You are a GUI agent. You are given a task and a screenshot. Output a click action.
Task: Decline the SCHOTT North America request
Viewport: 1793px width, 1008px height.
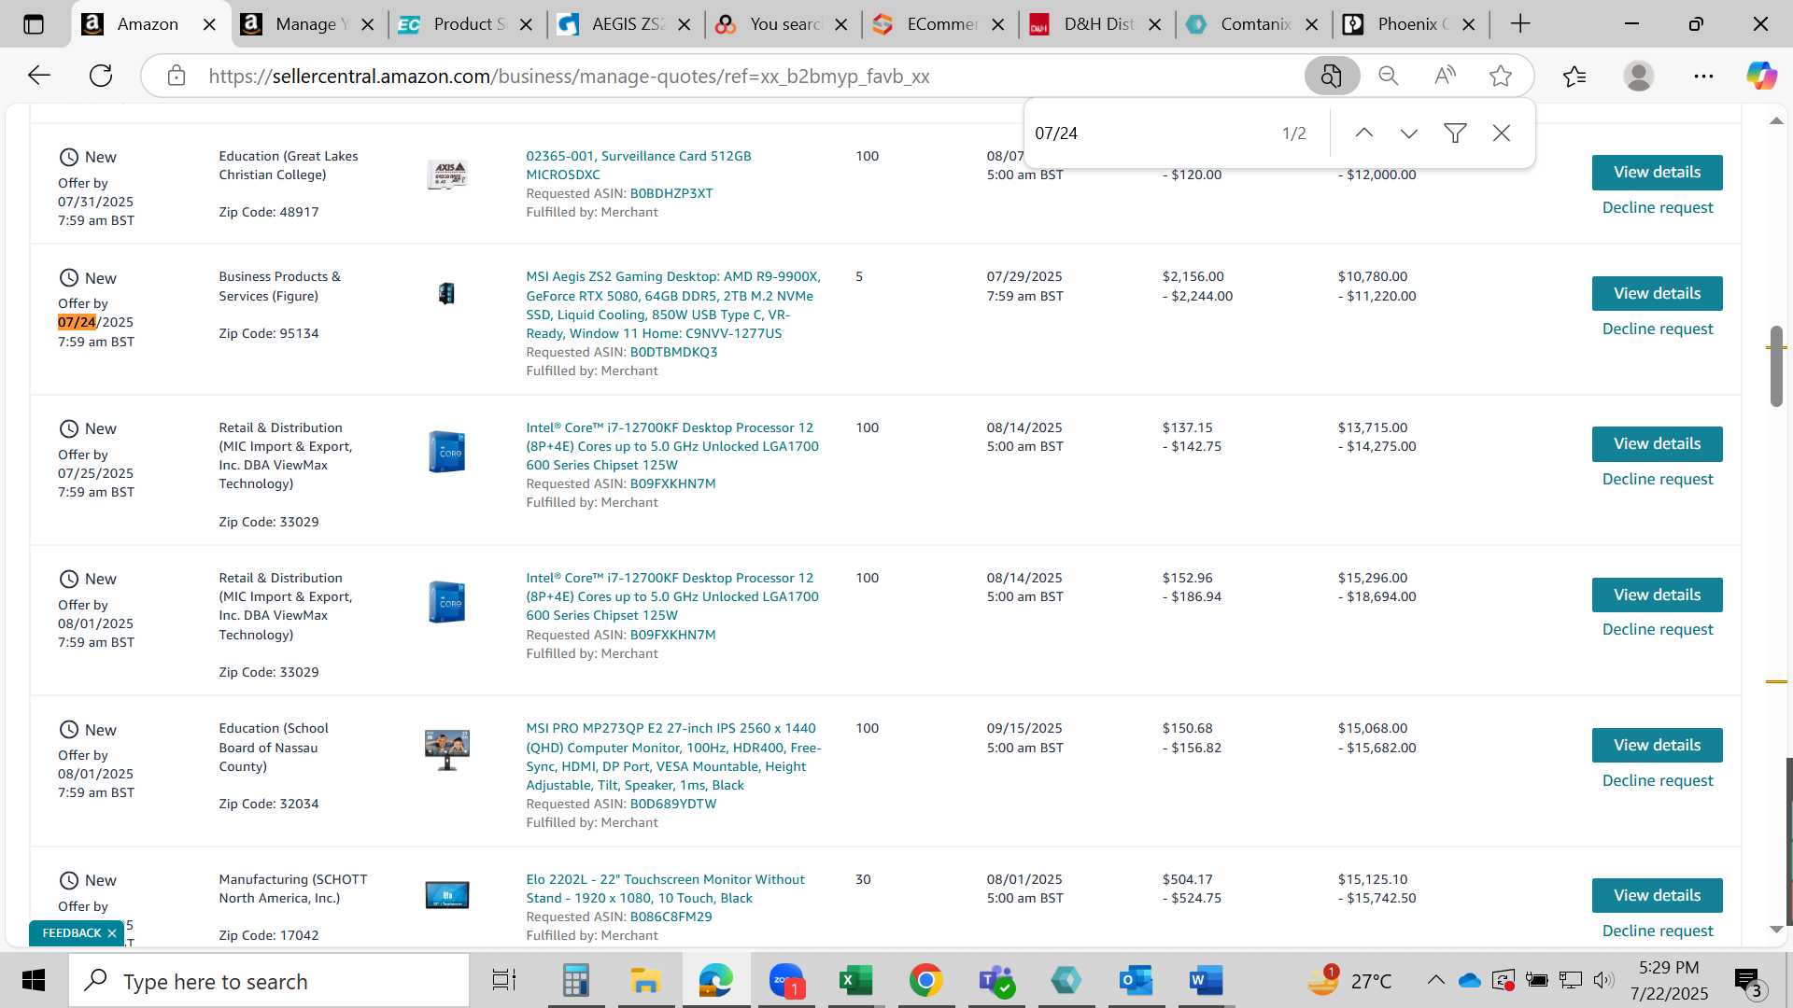point(1658,931)
